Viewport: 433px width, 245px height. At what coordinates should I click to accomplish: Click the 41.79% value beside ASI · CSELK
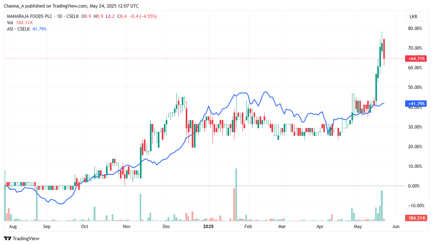click(x=39, y=29)
